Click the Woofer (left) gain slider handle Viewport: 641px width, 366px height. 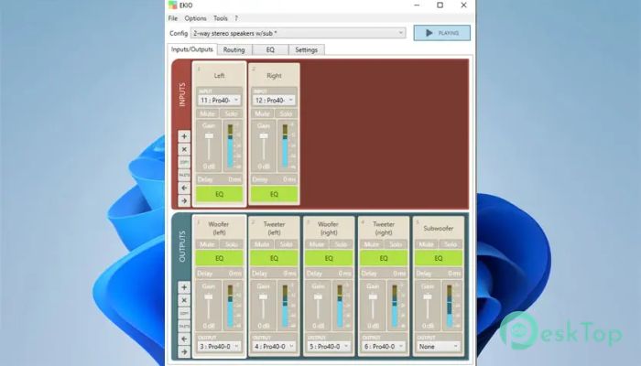pyautogui.click(x=209, y=297)
